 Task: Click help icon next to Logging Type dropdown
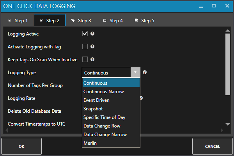(145, 73)
